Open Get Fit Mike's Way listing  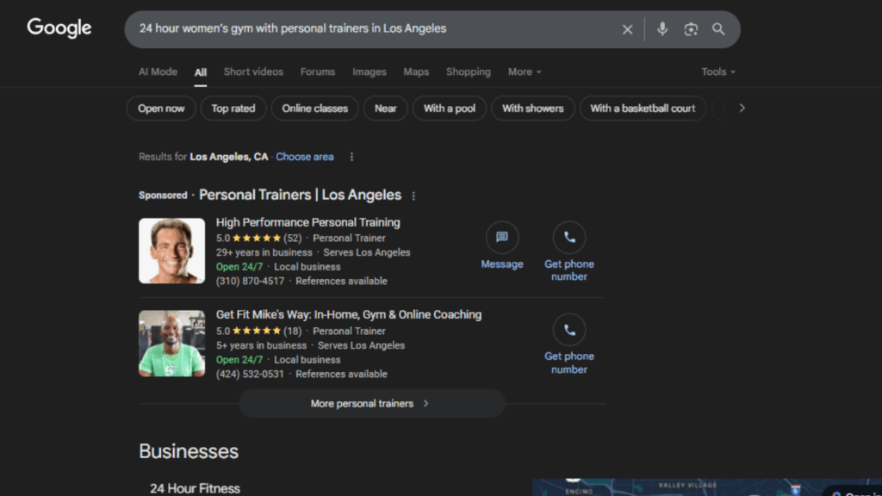click(x=349, y=315)
